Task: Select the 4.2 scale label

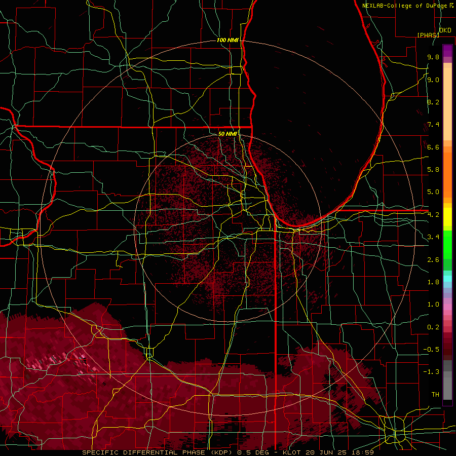Action: click(433, 215)
